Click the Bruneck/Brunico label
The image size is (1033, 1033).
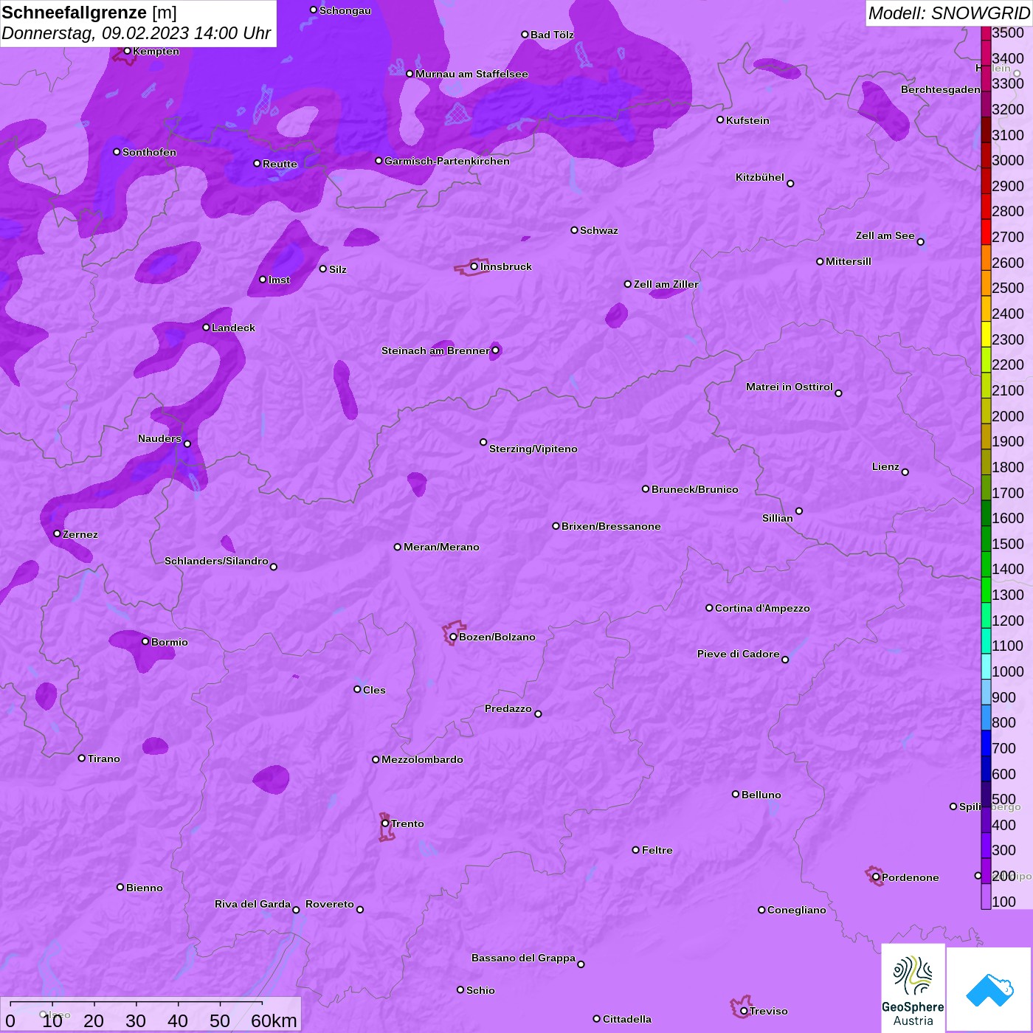[x=695, y=489]
